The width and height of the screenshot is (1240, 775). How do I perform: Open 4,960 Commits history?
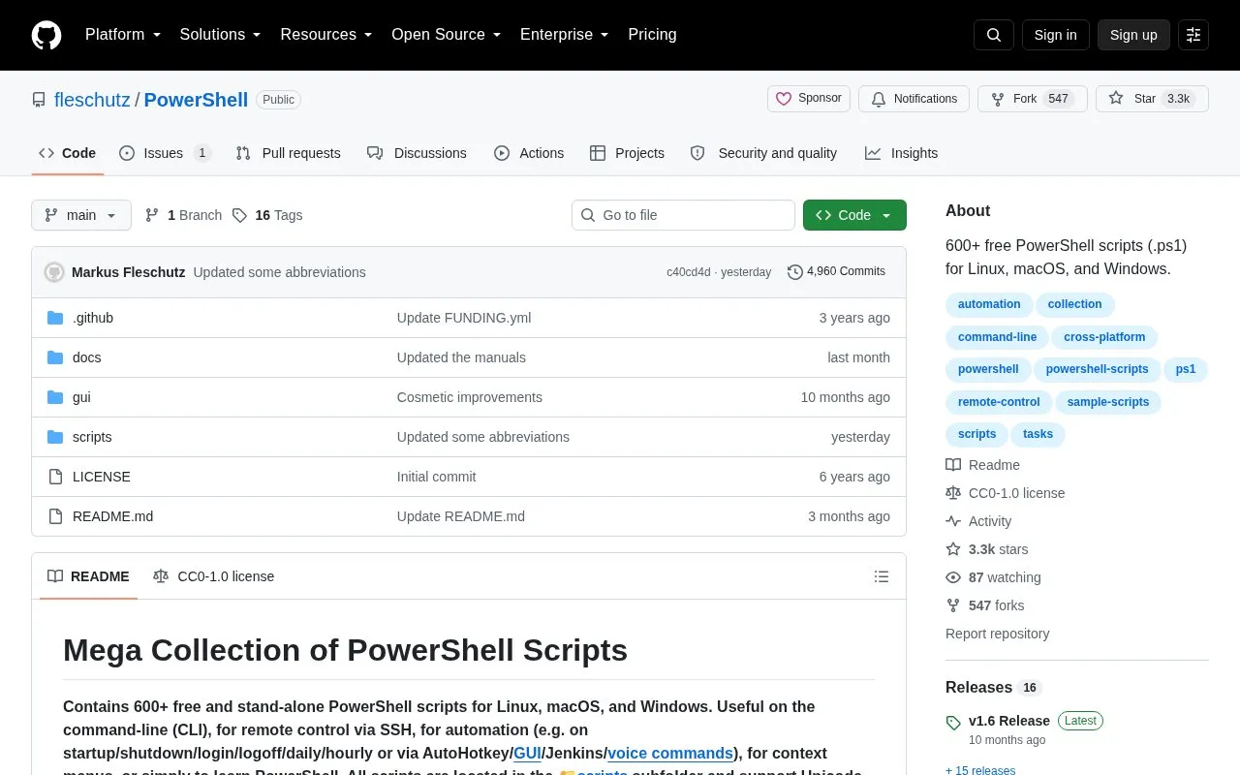837,272
